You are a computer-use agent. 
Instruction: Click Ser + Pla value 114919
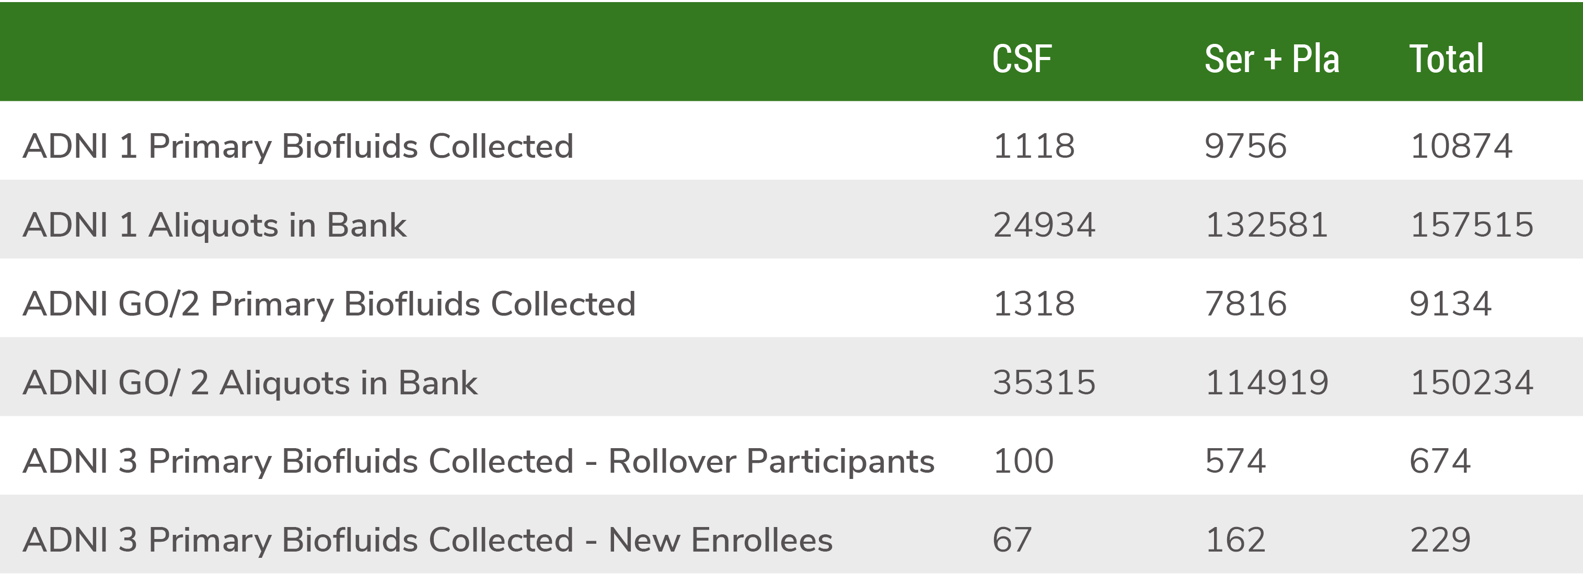pos(1267,383)
